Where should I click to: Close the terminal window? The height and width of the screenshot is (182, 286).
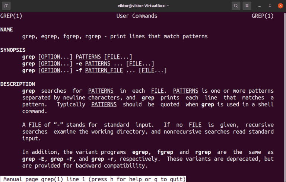[280, 6]
